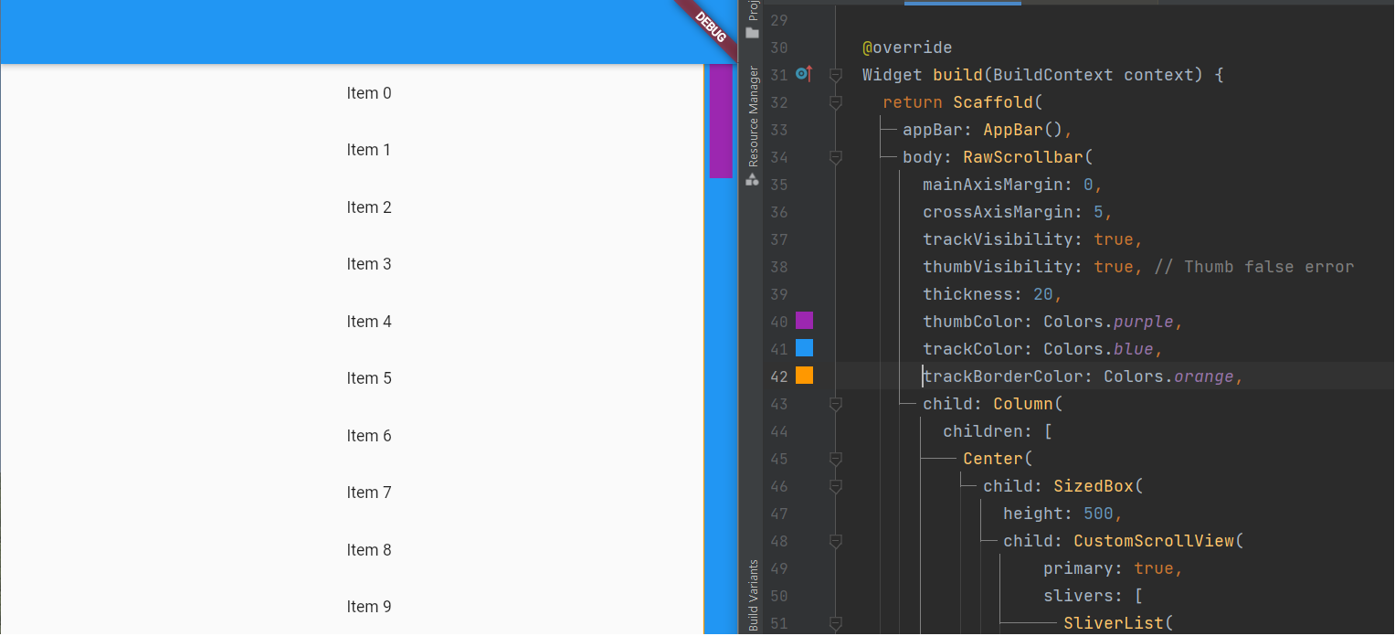Click Colors.orange in the code
Image resolution: width=1395 pixels, height=636 pixels.
[x=1169, y=376]
